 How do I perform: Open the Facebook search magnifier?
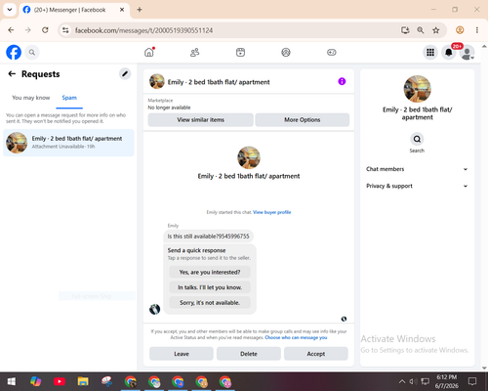(32, 52)
